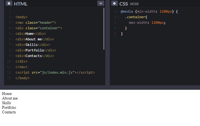Click the HTML editor vertical scrollbar

104,29
